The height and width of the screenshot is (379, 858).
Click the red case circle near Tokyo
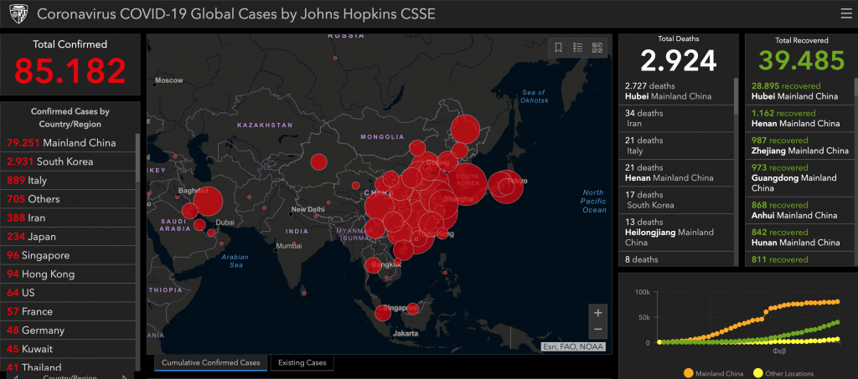click(506, 187)
